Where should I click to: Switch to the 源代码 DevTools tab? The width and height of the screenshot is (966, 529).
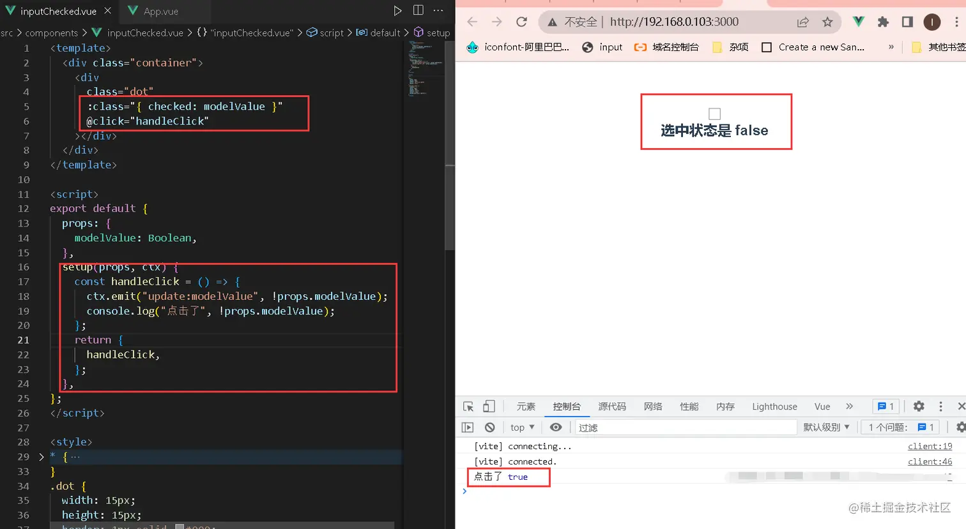pos(612,406)
